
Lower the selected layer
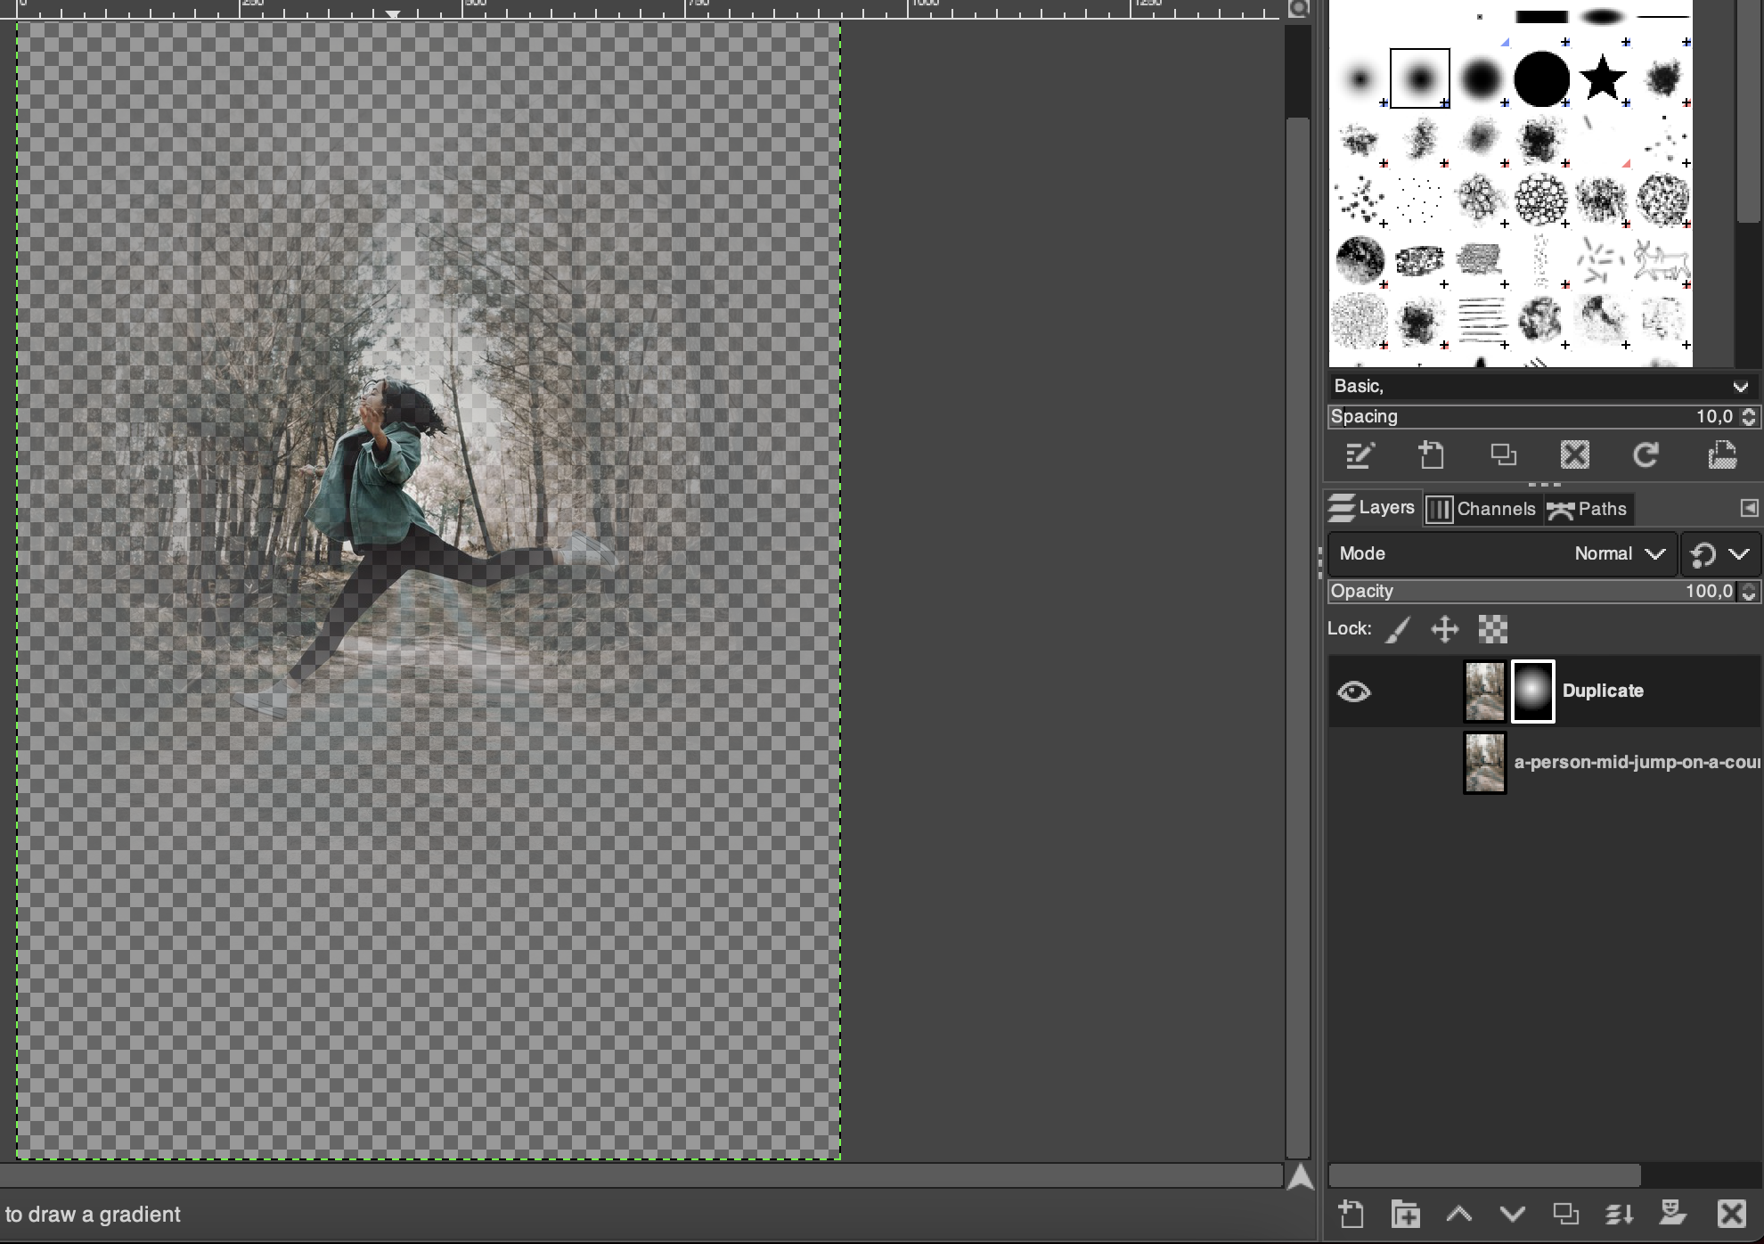(1512, 1214)
